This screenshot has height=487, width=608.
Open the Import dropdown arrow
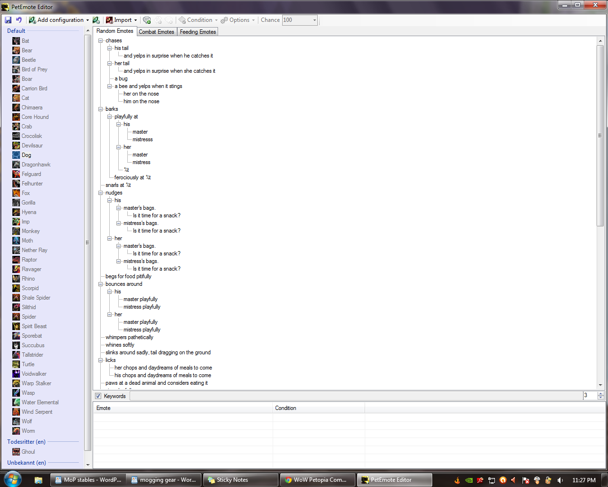pos(135,20)
